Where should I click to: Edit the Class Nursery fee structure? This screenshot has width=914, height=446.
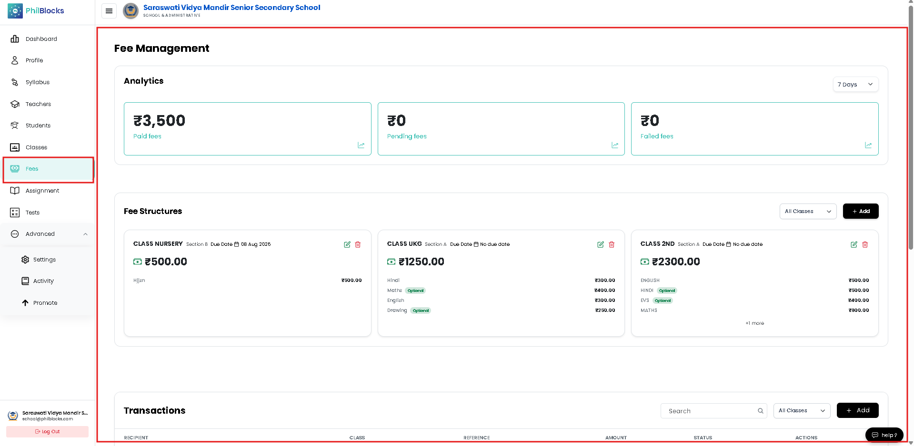pos(347,244)
